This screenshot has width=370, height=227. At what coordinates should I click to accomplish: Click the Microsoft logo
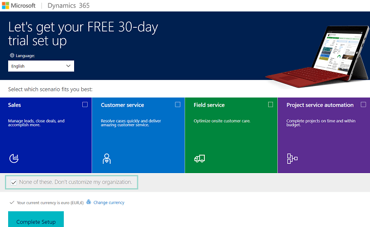coord(19,5)
